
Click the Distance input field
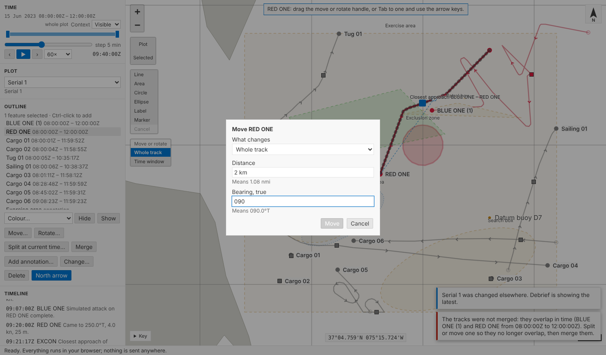[x=303, y=172]
